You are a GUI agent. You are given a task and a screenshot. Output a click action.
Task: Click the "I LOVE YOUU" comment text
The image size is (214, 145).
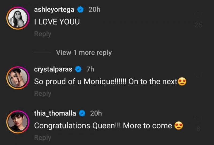point(57,22)
